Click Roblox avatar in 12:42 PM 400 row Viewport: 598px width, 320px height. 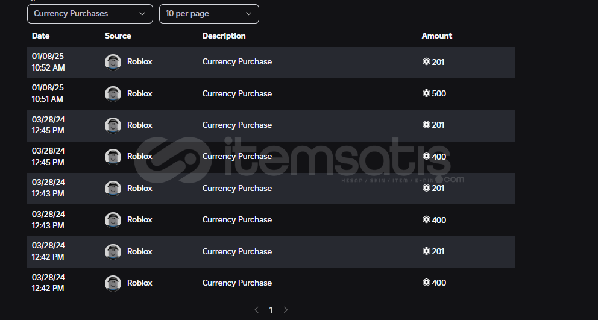coord(113,283)
